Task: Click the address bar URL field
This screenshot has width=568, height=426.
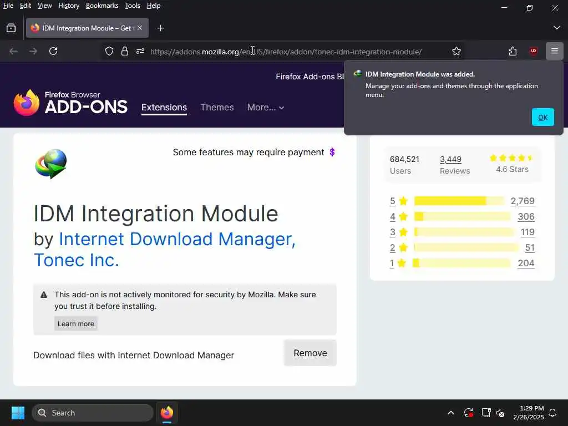Action: [286, 52]
